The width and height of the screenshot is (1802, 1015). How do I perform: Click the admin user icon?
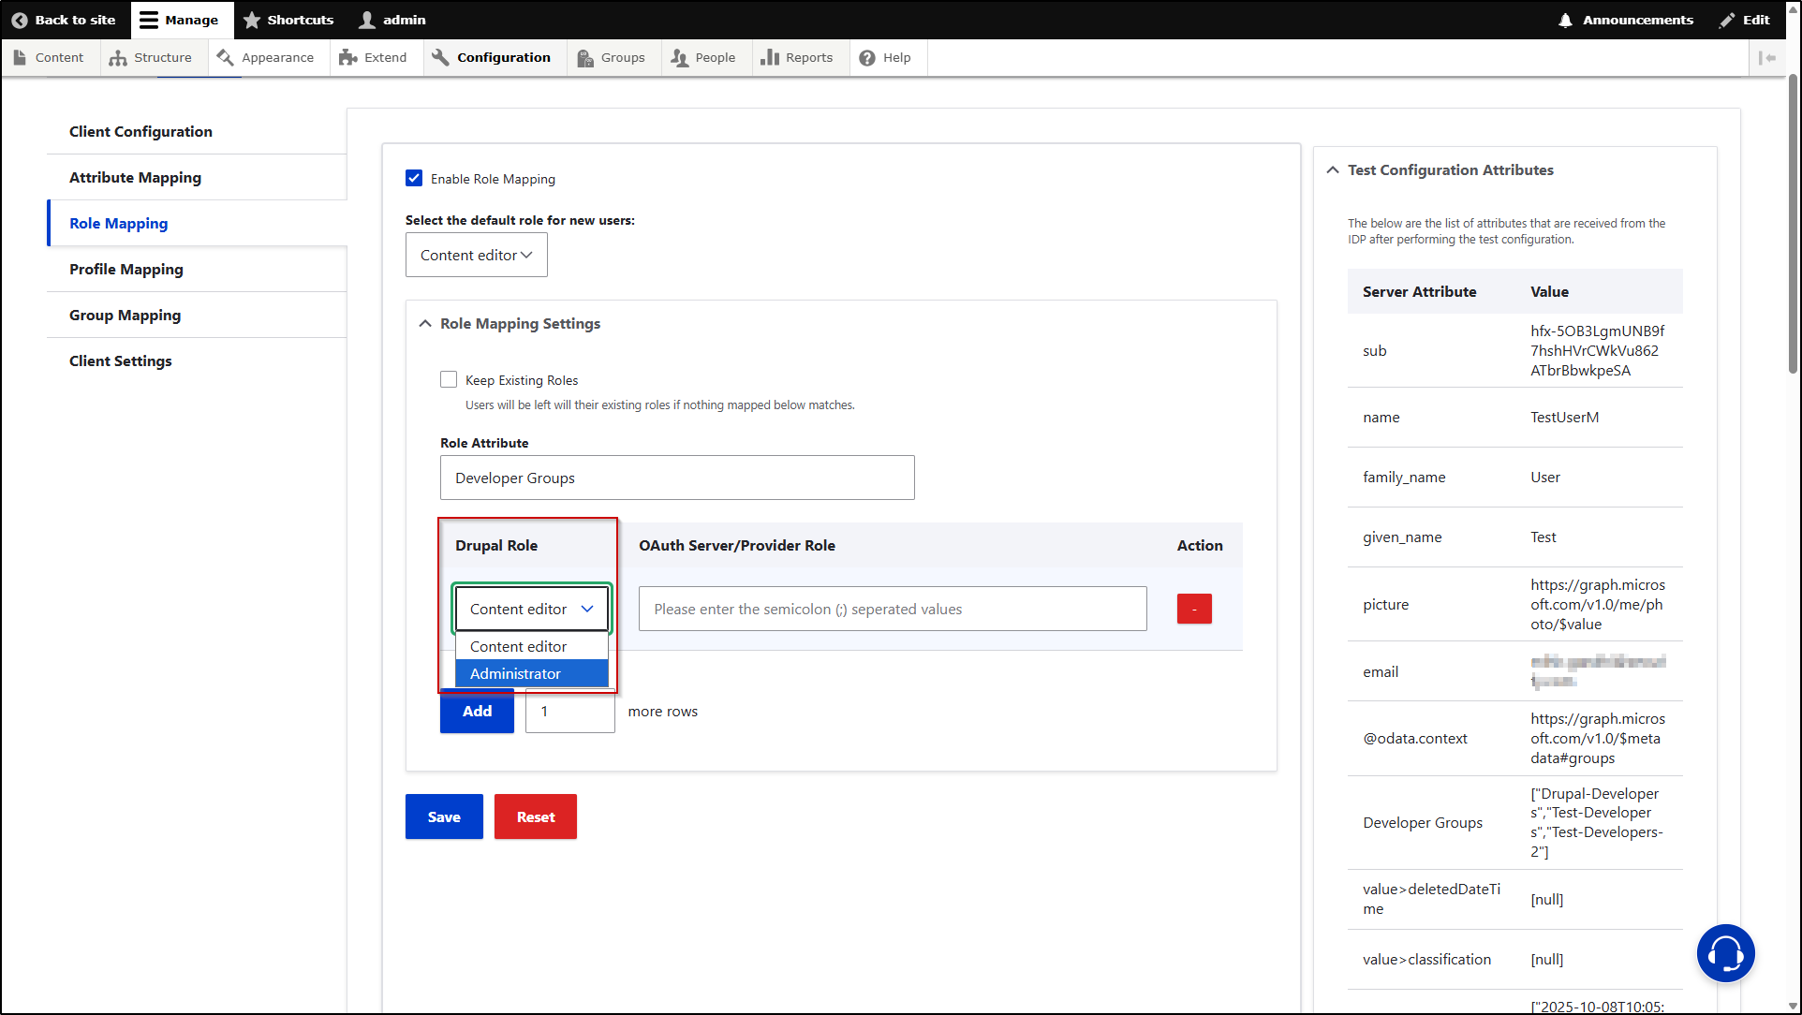[x=367, y=20]
